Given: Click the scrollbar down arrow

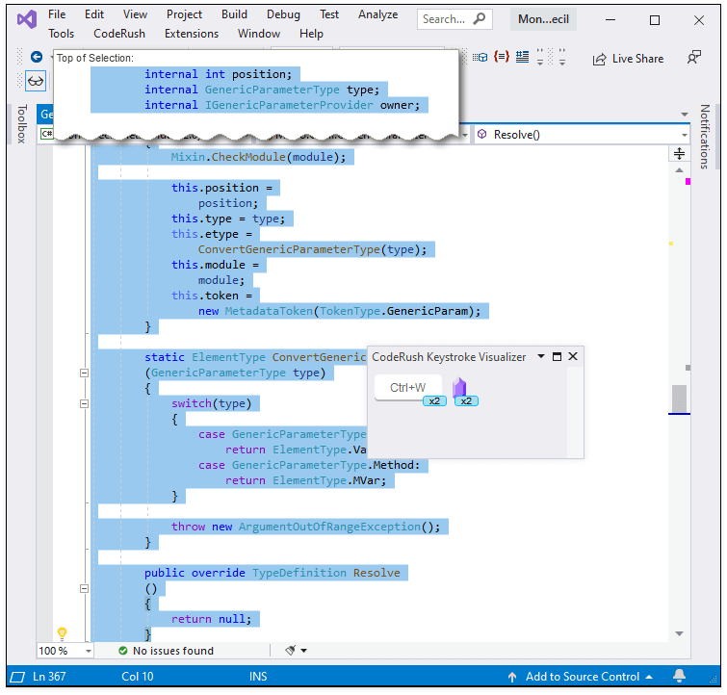Looking at the screenshot, I should click(679, 633).
